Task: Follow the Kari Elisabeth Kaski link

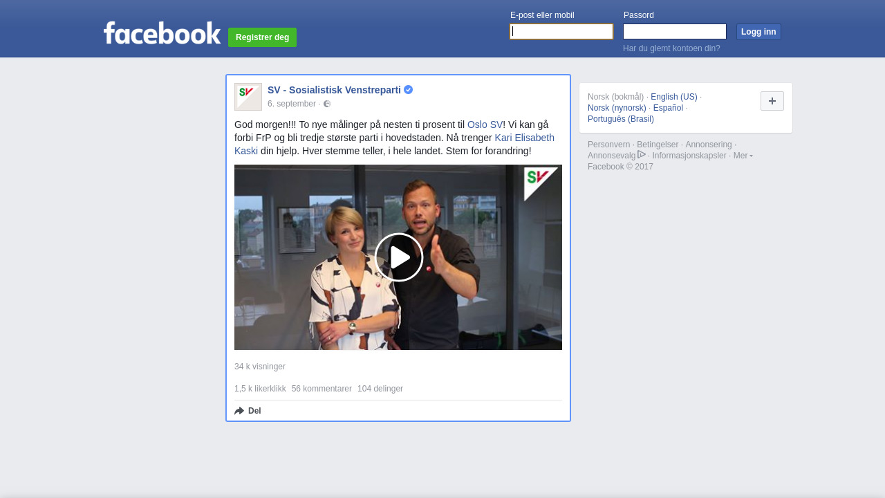Action: [524, 138]
